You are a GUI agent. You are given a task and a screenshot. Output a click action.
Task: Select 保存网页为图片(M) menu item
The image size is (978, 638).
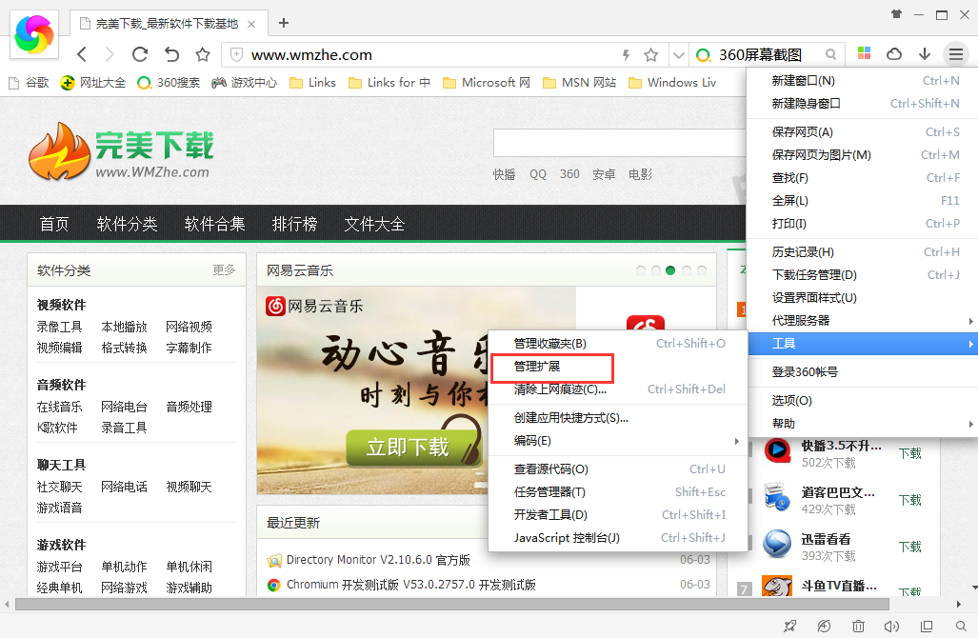(863, 154)
